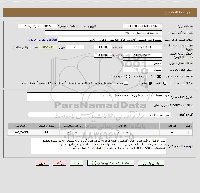
Task: Click the response deadline date 1402/04/13
Action: click(142, 47)
